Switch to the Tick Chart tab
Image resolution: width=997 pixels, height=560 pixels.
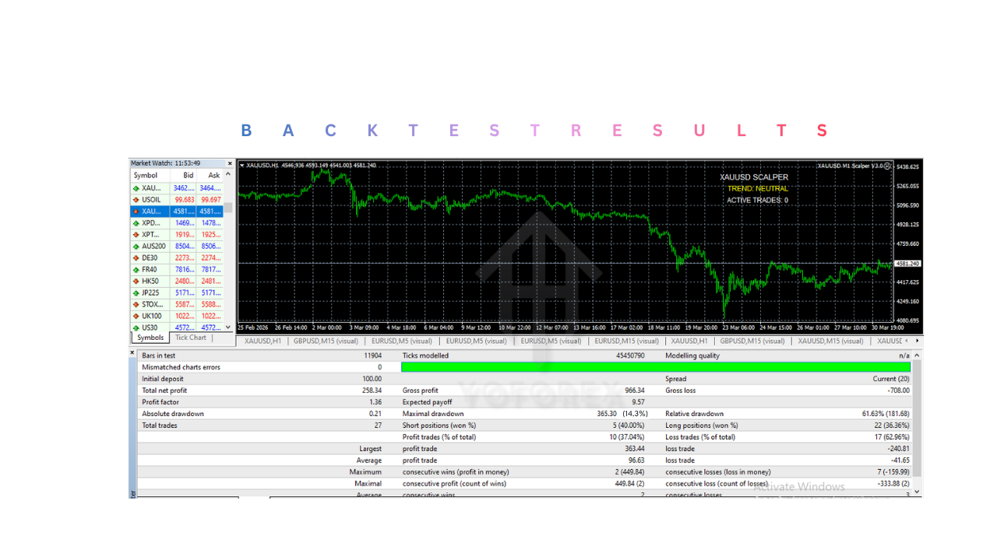191,338
